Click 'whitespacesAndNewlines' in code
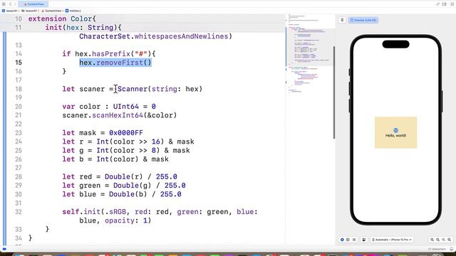Viewport: 456px width, 256px height. (181, 36)
